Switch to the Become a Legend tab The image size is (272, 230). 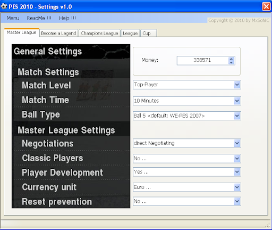tap(58, 33)
